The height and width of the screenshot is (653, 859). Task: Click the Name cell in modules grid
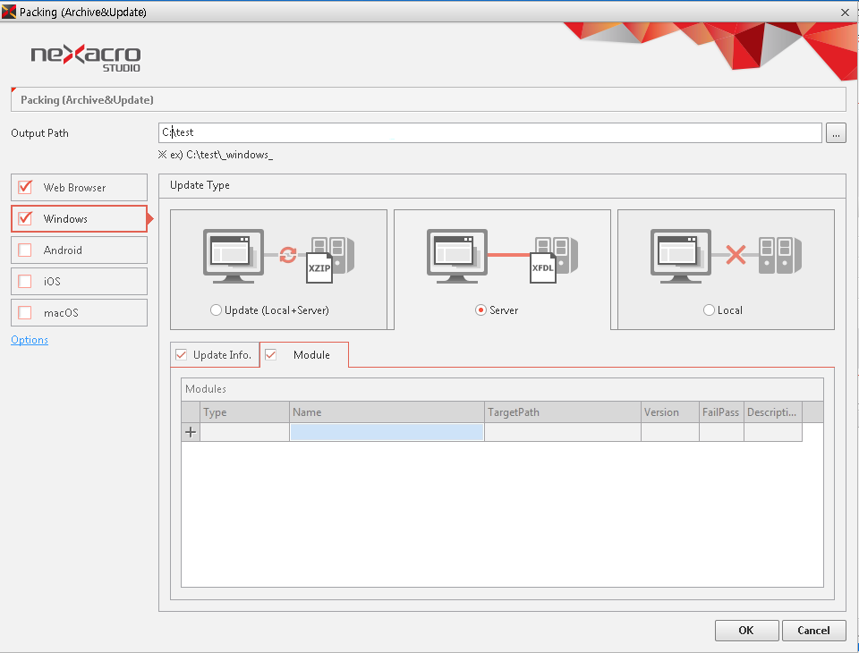[387, 432]
